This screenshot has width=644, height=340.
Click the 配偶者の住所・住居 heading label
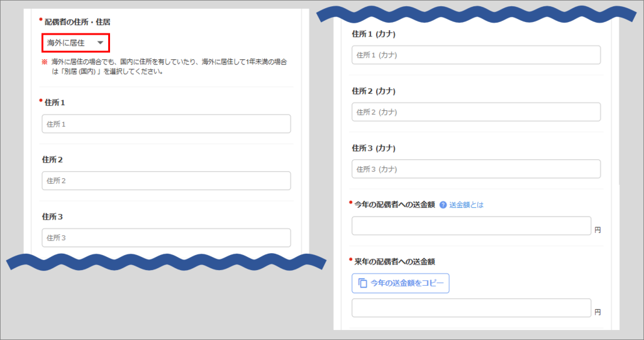(x=77, y=22)
